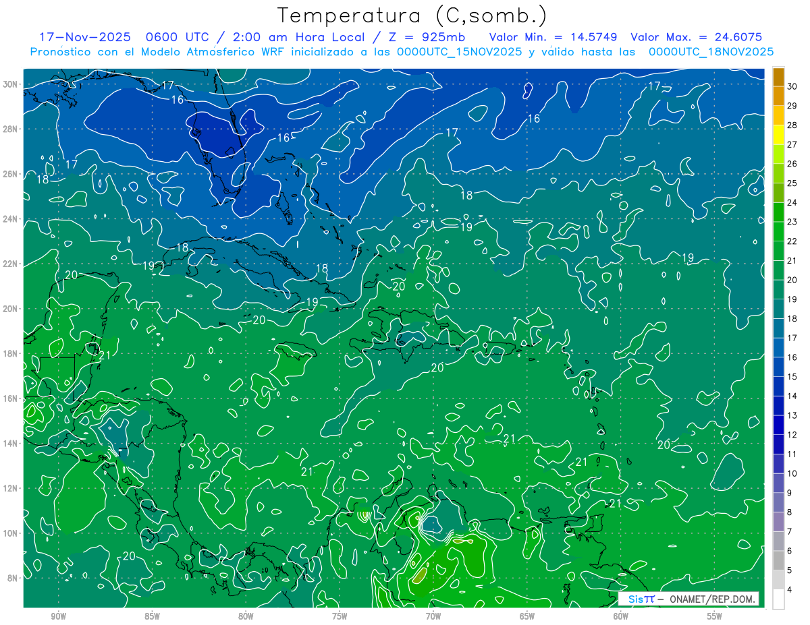Click the color bar scale label "8"
This screenshot has height=625, width=810.
(x=790, y=512)
